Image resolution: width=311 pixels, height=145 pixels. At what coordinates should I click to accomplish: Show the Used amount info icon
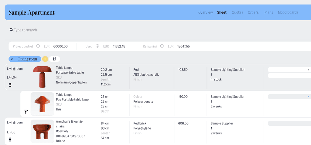tap(97, 46)
